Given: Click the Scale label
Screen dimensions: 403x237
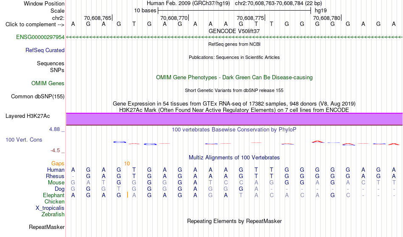Looking at the screenshot, I should (x=57, y=11).
